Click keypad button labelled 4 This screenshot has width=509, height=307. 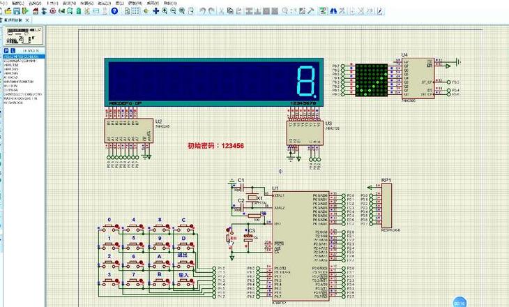click(133, 227)
